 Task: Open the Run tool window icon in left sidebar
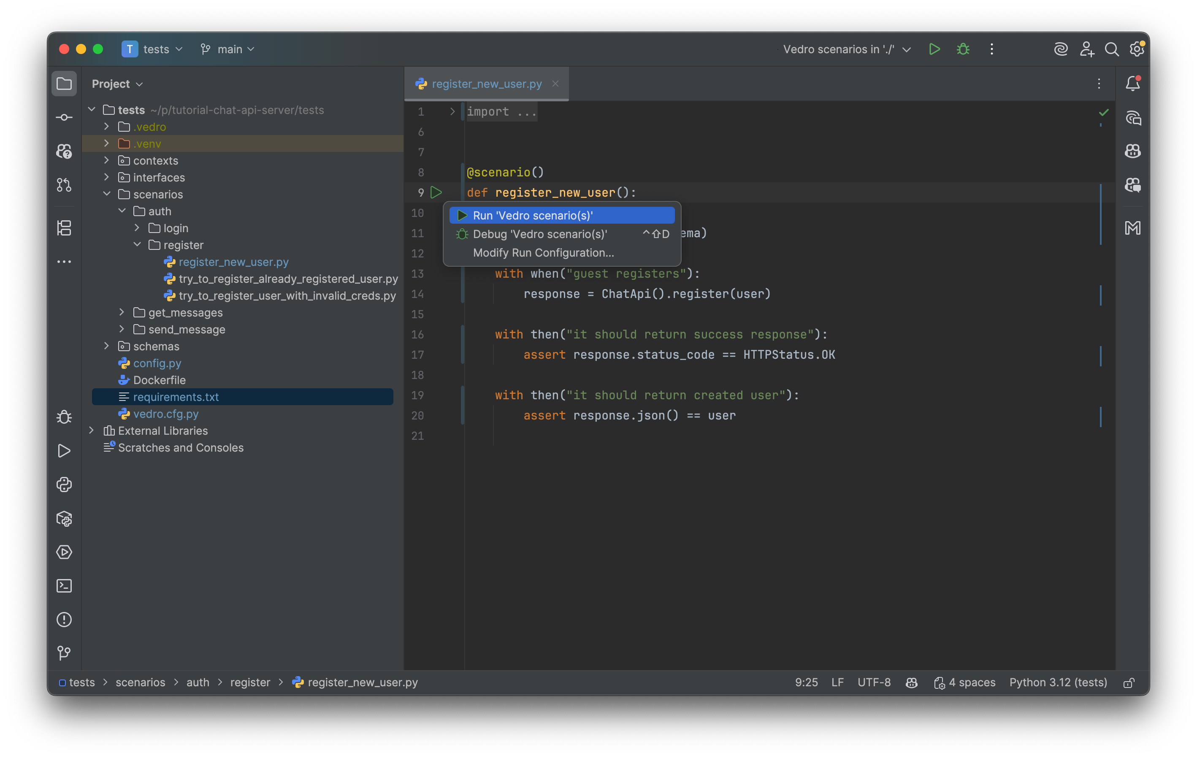coord(64,451)
